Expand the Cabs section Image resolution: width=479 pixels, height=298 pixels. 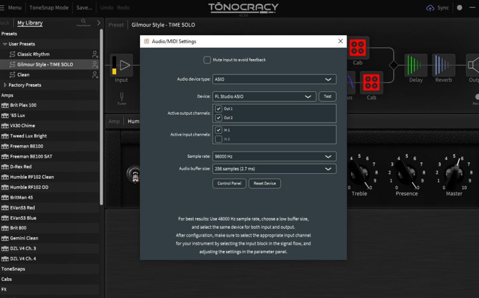[x=7, y=279]
